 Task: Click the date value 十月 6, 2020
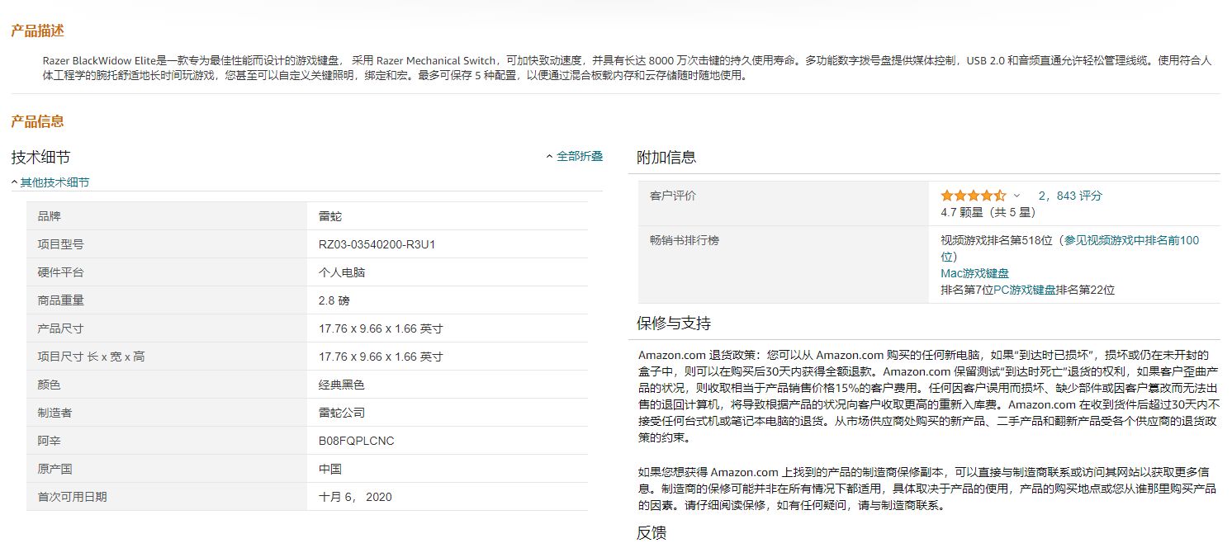click(355, 497)
